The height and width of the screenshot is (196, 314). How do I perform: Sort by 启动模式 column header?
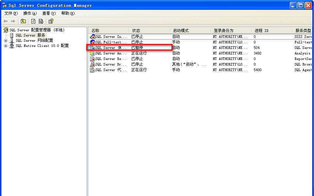190,31
